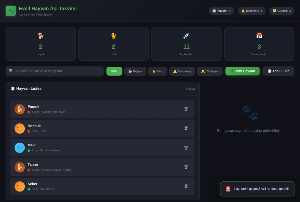Open the Şeker list entry

tap(102, 186)
